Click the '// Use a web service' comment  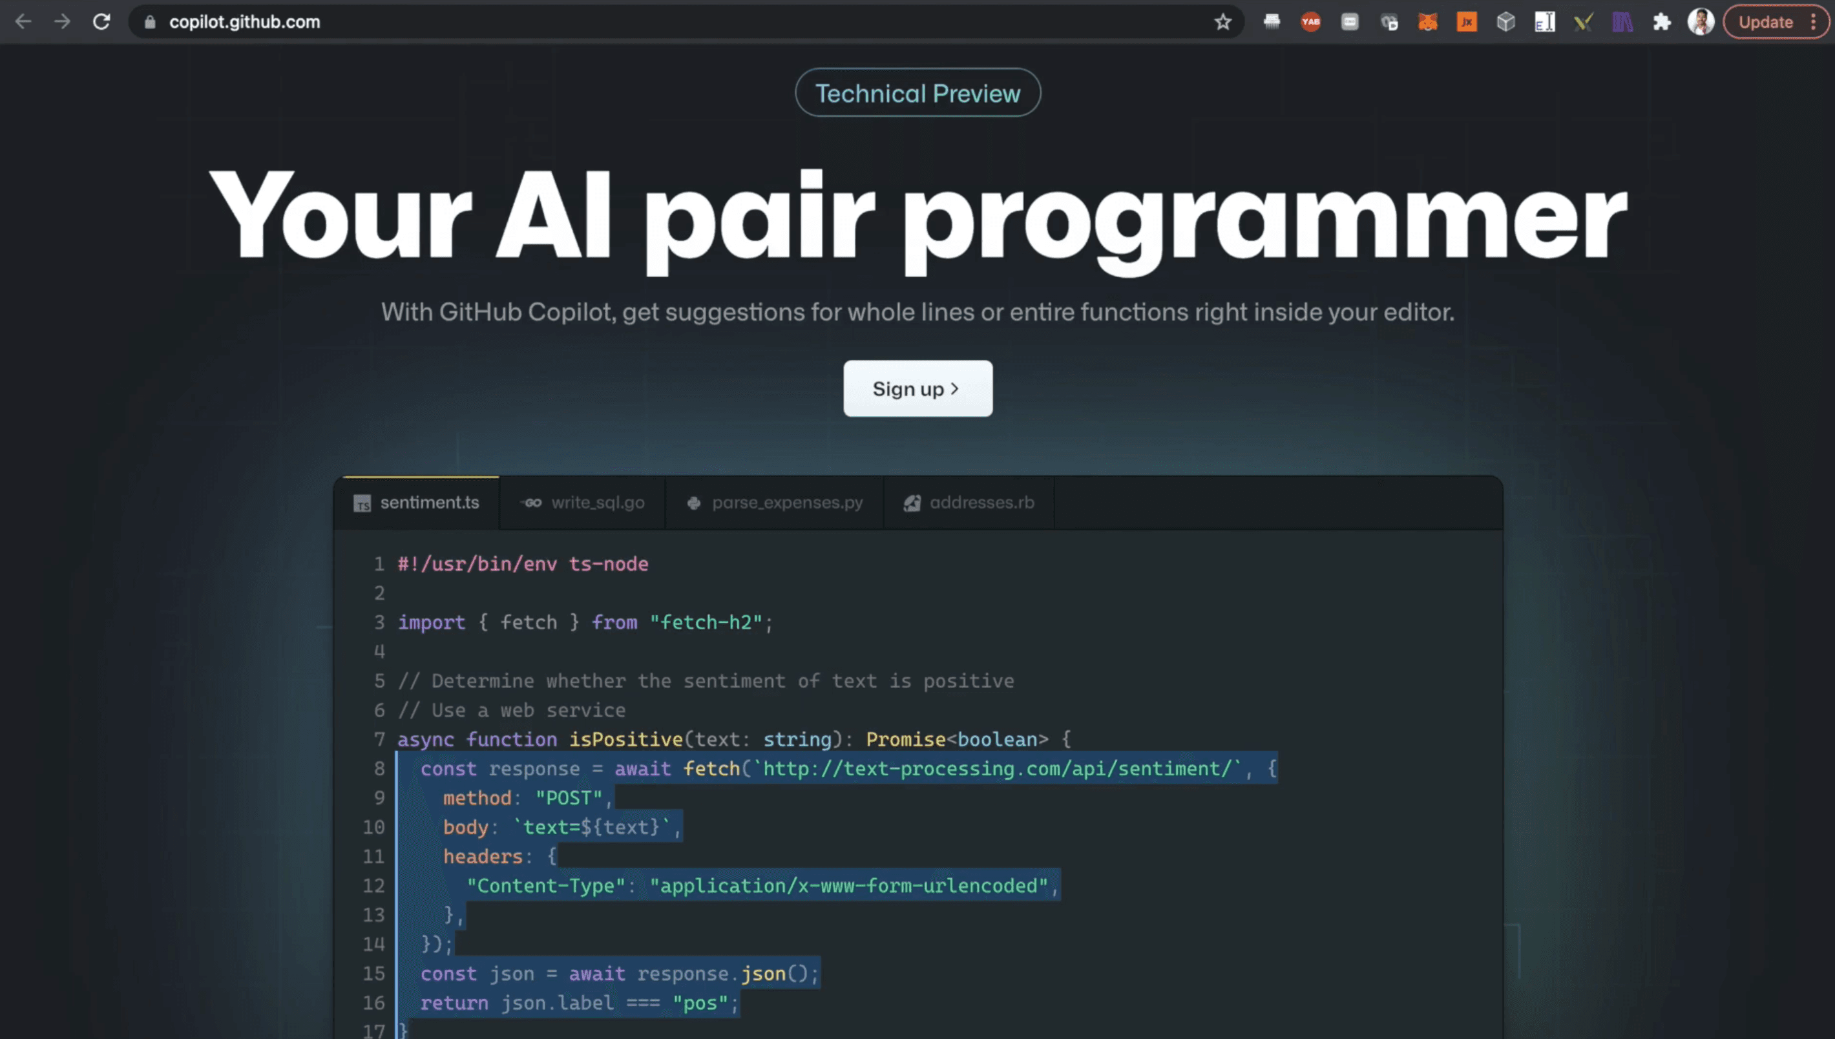(x=512, y=710)
